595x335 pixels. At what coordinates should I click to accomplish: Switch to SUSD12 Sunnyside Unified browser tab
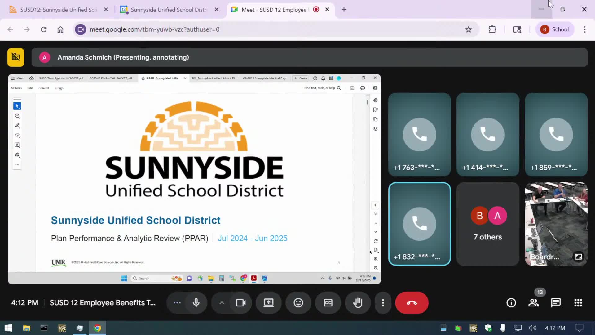(58, 10)
